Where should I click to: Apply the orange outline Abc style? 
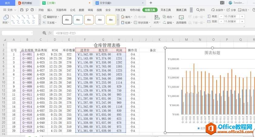click(89, 20)
